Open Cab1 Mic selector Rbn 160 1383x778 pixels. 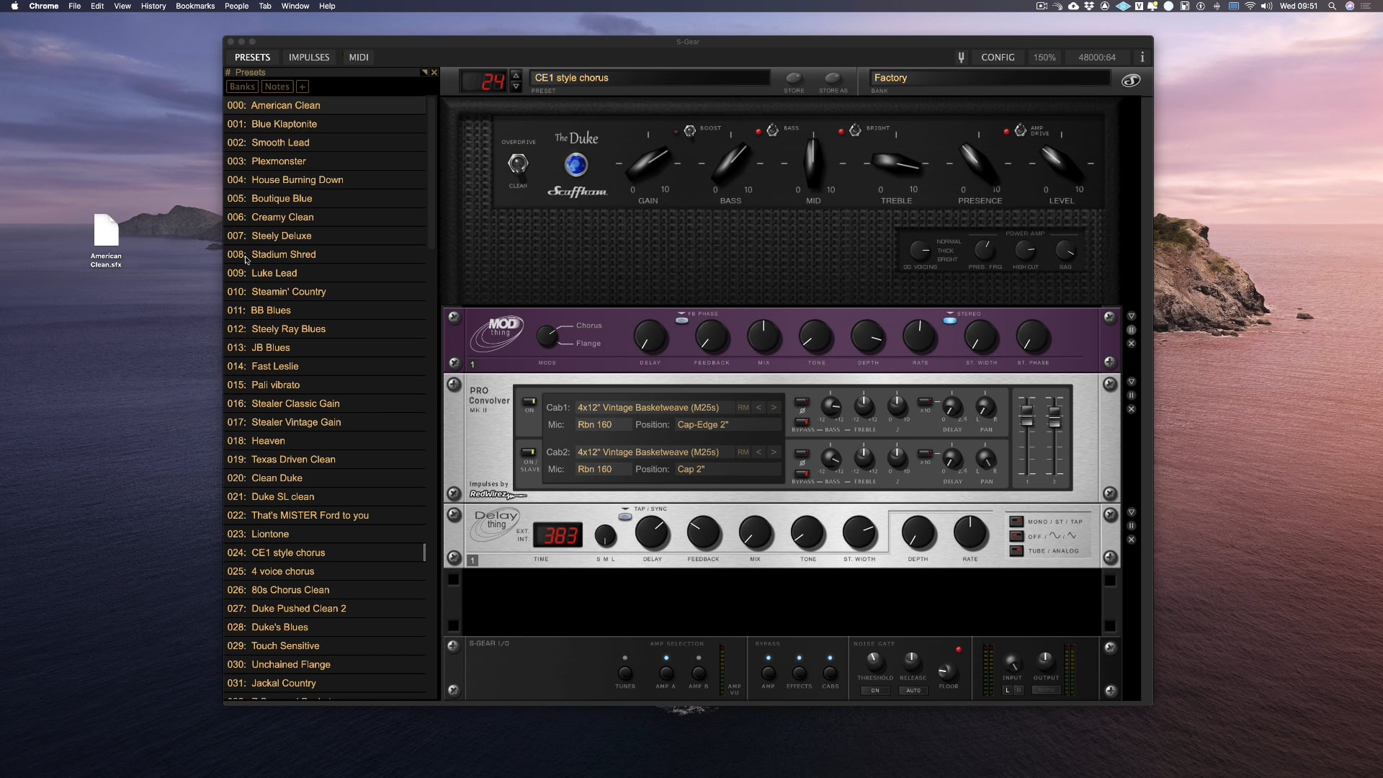[x=602, y=425]
